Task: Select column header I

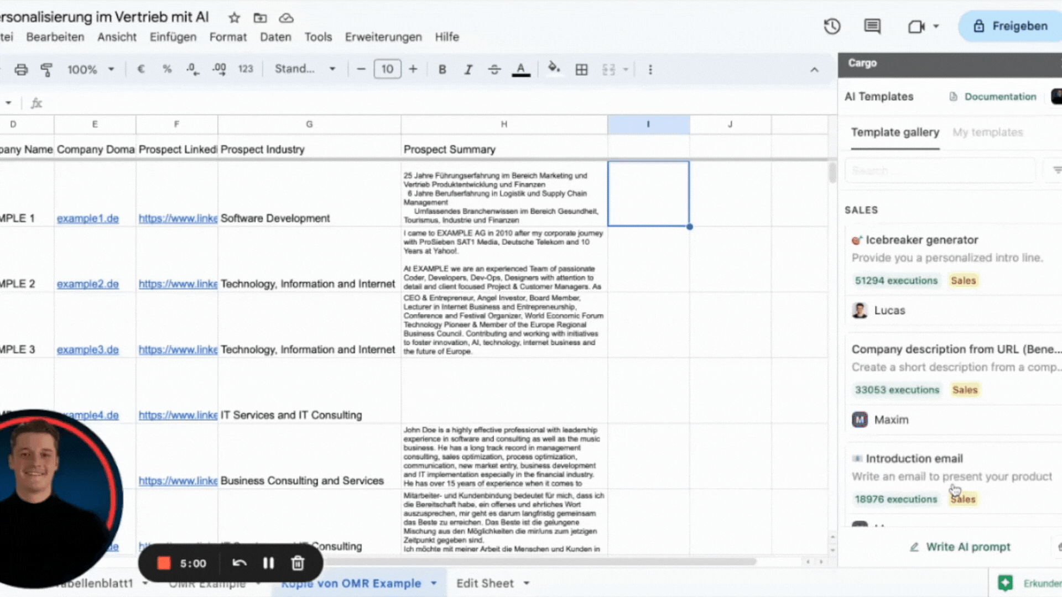Action: (648, 124)
